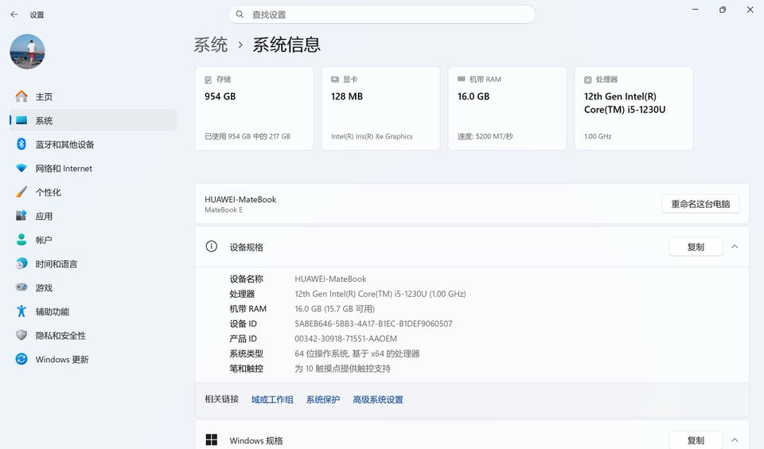Click the 16.0 GB RAM card

[x=507, y=108]
